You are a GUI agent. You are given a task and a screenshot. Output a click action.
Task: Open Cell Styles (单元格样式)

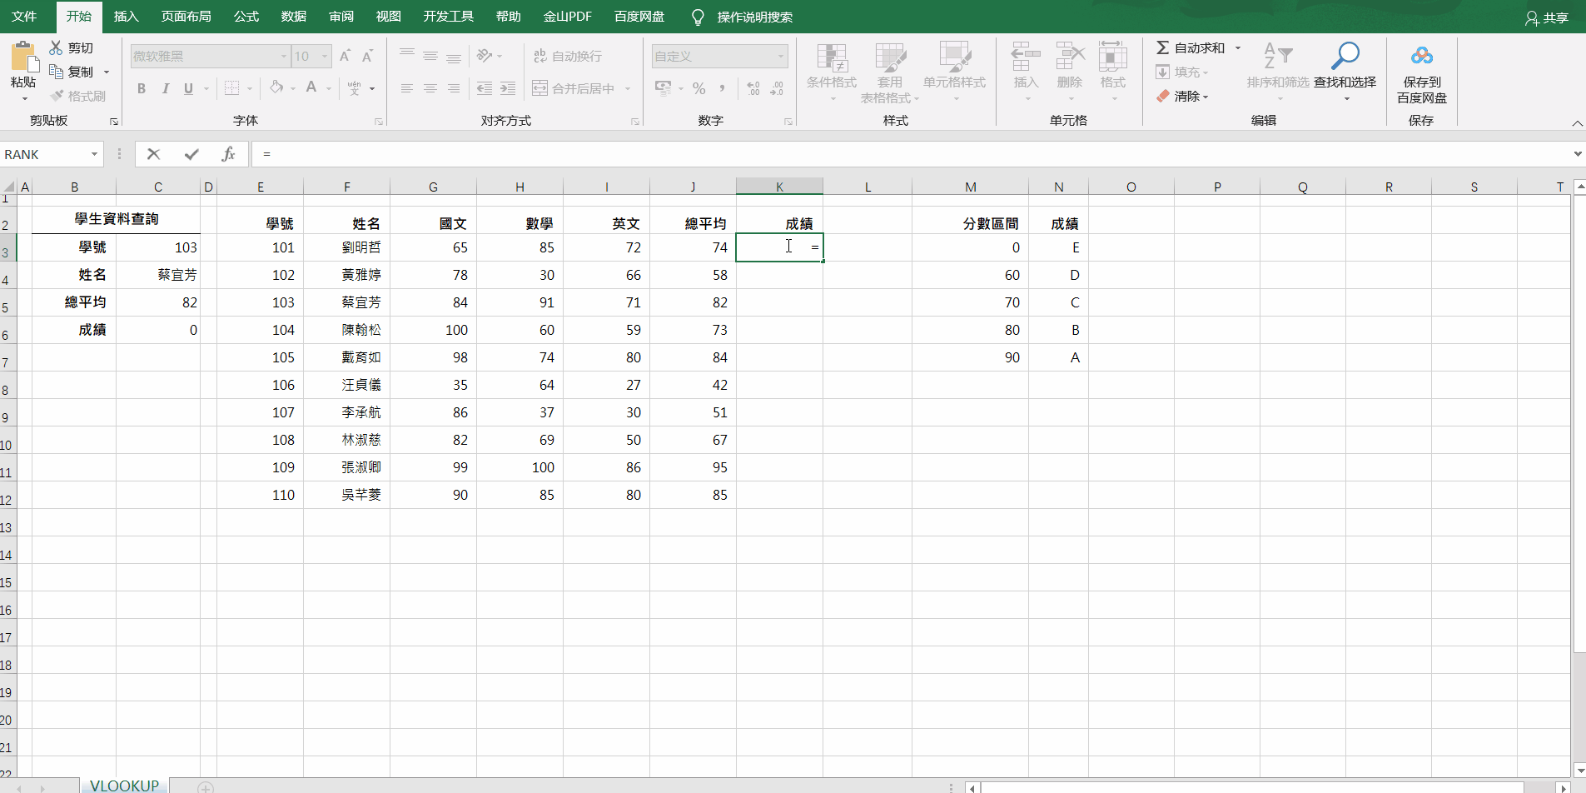coord(954,72)
